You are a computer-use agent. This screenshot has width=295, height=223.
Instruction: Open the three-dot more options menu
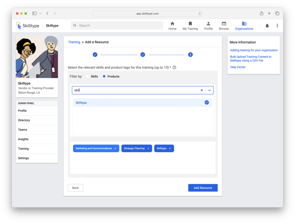(277, 26)
